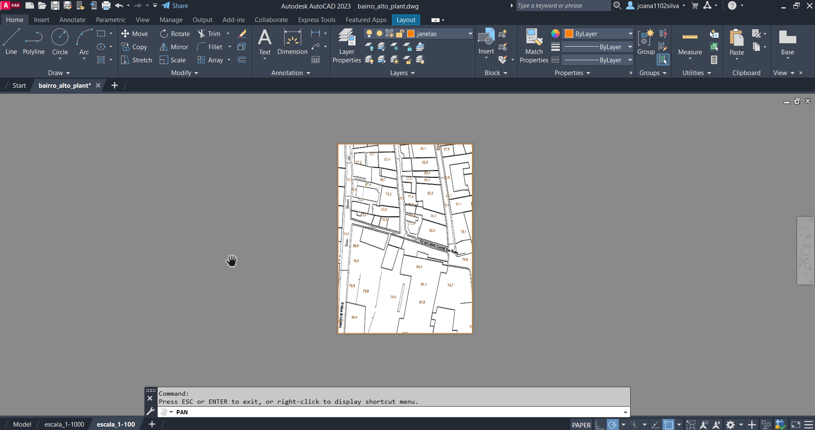Select the Text annotation tool

coord(265,42)
